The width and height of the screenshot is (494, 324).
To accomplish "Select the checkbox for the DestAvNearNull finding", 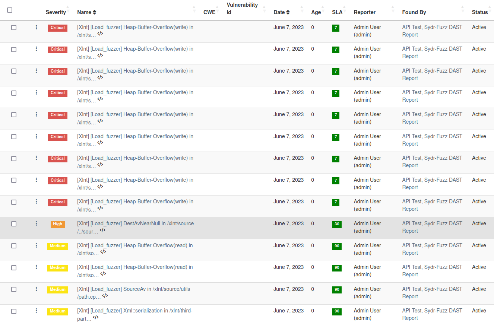I will 14,224.
